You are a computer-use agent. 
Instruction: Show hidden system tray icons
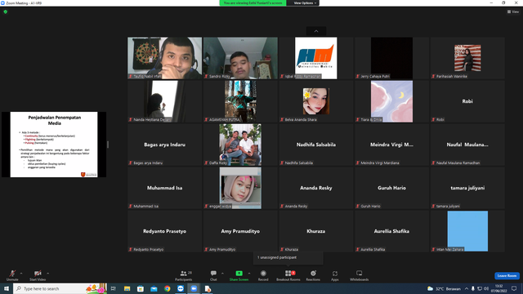click(467, 288)
